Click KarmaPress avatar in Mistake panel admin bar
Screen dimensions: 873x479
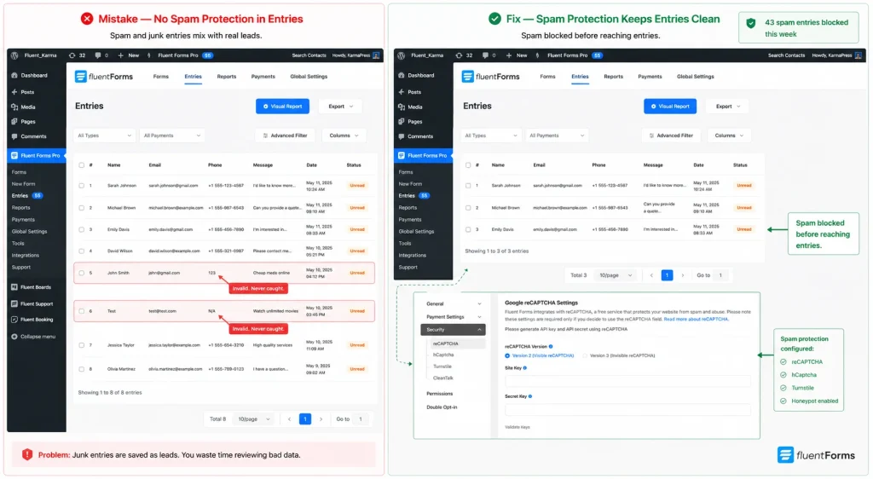tap(376, 55)
